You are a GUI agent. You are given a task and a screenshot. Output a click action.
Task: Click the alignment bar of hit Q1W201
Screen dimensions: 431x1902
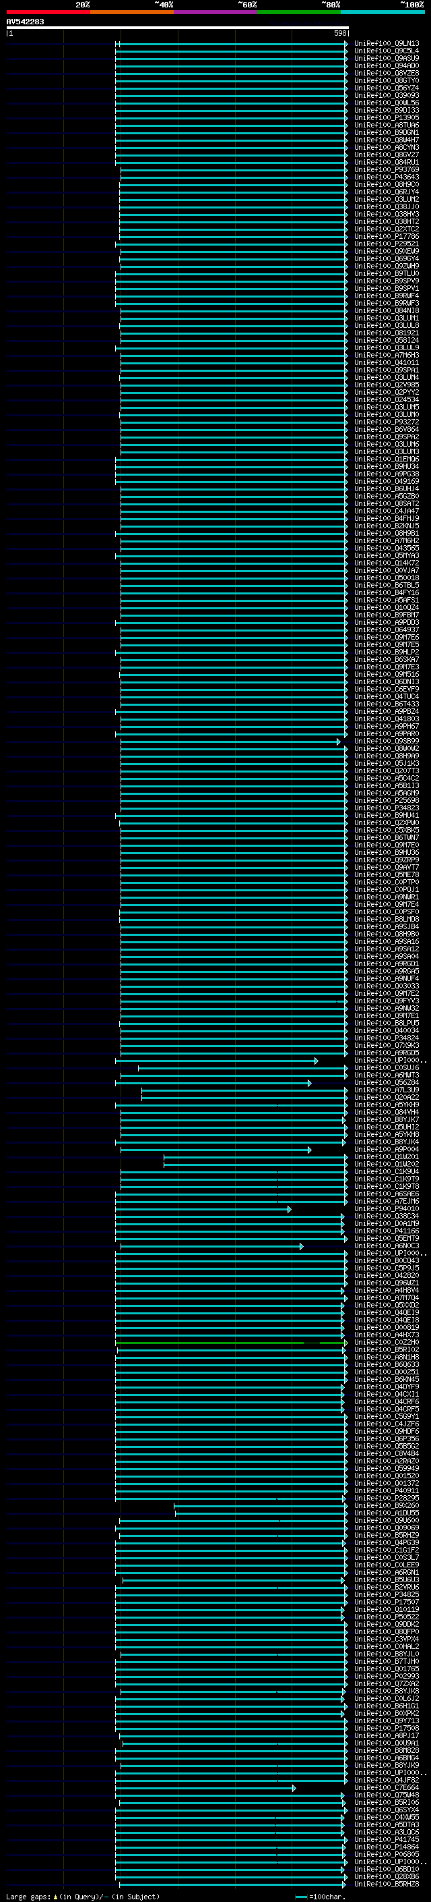click(x=256, y=1157)
